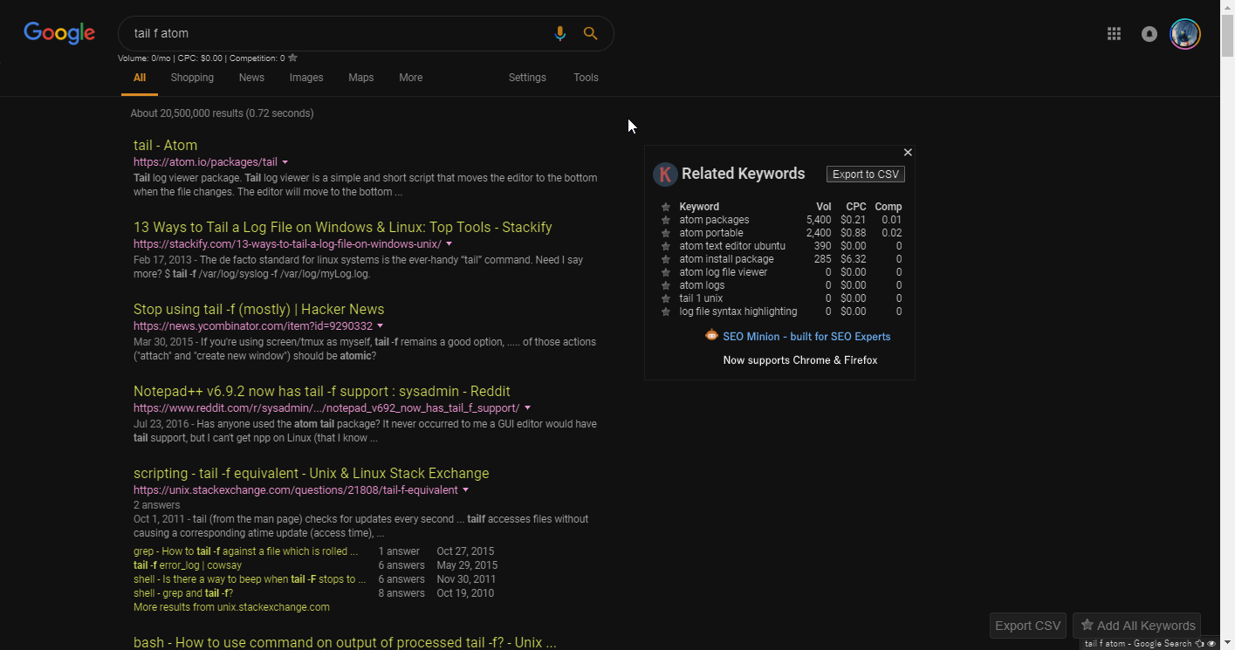Open the account profile avatar
Screen dimensions: 1235x650
[x=1184, y=34]
